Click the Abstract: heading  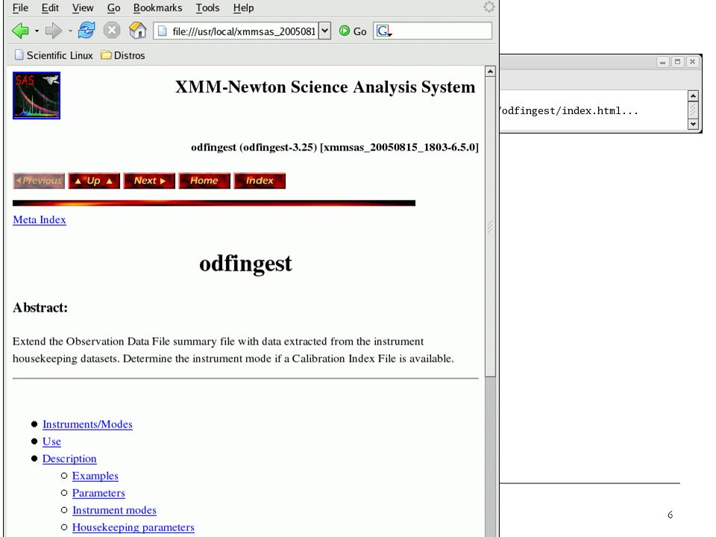coord(40,308)
